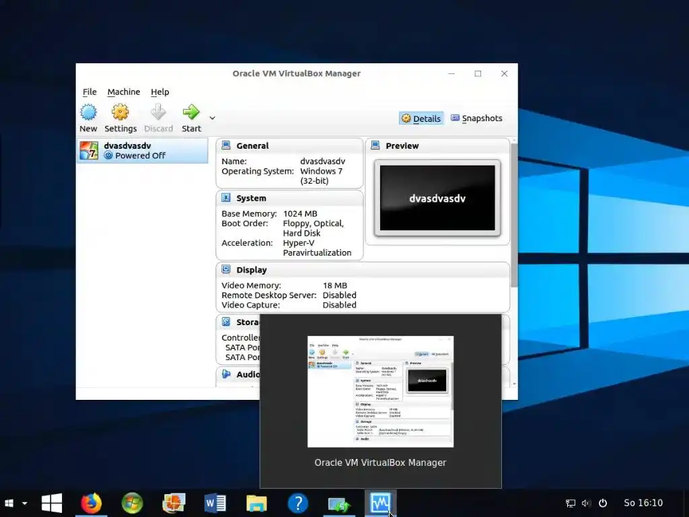Image resolution: width=689 pixels, height=517 pixels.
Task: Open the System section header link
Action: [251, 198]
